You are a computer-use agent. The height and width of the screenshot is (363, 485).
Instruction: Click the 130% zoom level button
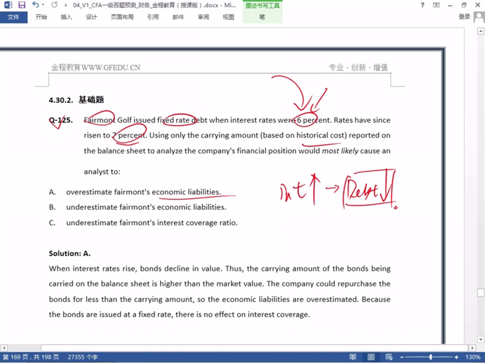click(473, 357)
